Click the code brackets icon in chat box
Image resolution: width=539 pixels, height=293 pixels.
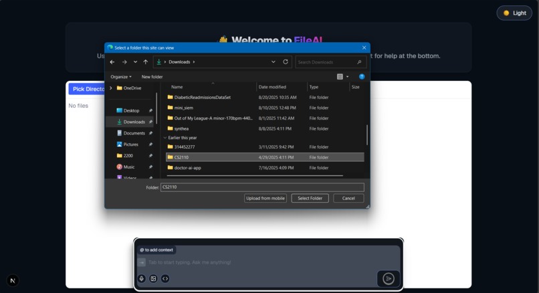click(x=165, y=278)
